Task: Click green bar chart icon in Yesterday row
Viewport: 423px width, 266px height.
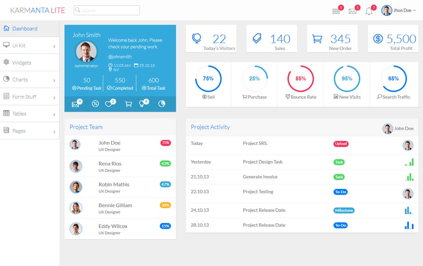Action: point(409,162)
